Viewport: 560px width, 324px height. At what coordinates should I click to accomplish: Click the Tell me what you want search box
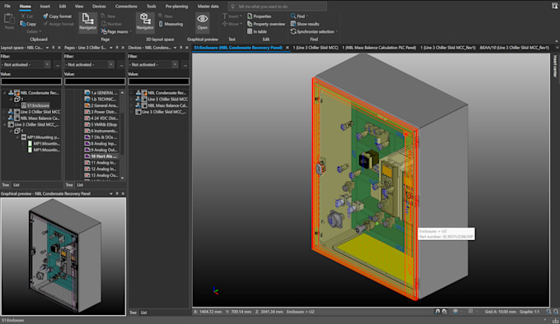pyautogui.click(x=278, y=6)
